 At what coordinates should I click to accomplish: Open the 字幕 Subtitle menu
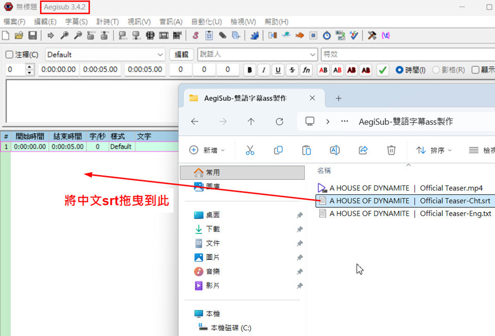tap(76, 22)
